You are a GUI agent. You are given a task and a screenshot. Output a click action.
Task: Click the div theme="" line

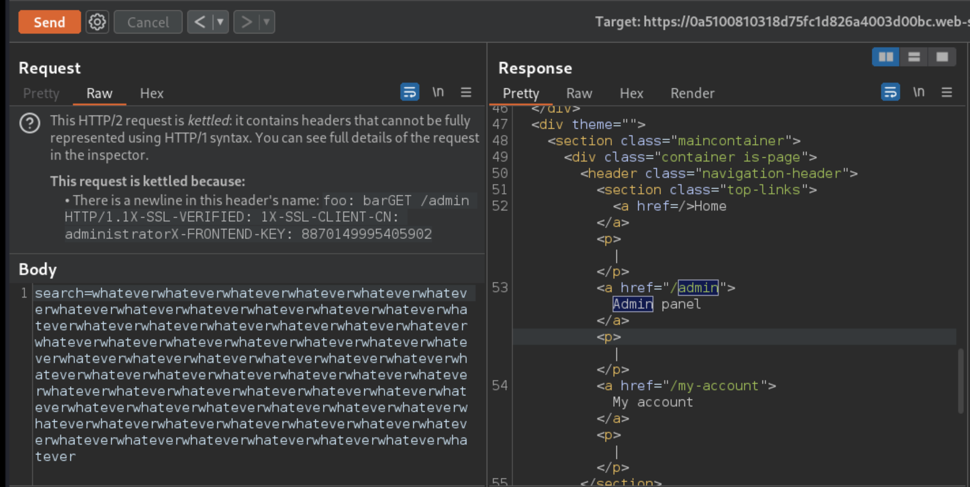[x=588, y=124]
